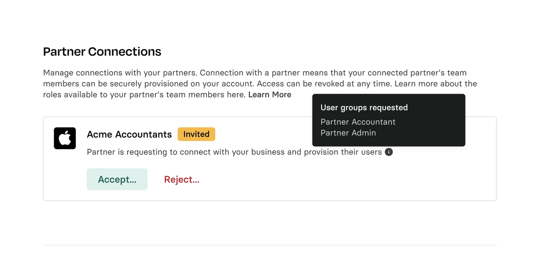The image size is (536, 278).
Task: Accept the Acme Accountants connection request
Action: click(117, 179)
